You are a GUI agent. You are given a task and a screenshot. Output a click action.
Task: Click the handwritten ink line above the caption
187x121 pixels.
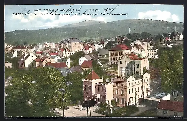pyautogui.click(x=70, y=9)
